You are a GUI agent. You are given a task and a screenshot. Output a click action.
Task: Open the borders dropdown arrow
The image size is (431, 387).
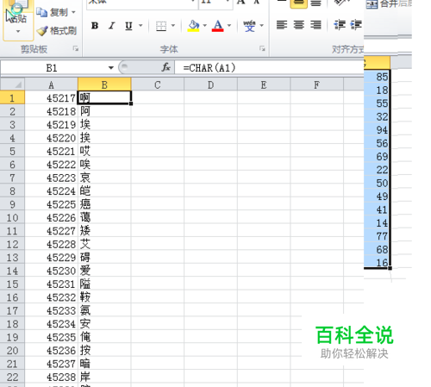coord(173,26)
